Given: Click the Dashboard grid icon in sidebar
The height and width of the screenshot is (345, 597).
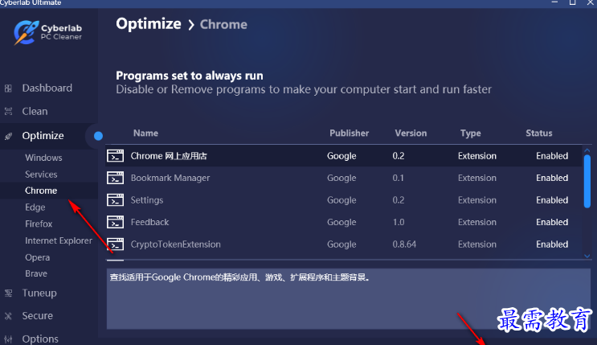Looking at the screenshot, I should click(8, 88).
